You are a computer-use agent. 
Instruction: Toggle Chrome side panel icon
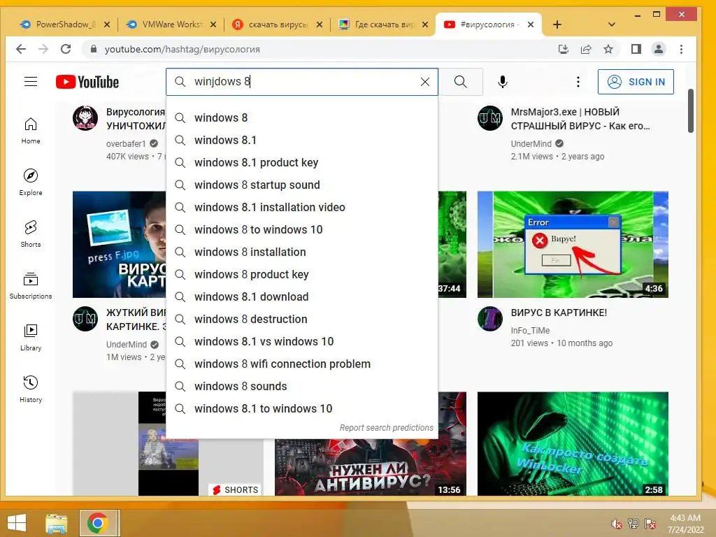click(636, 49)
